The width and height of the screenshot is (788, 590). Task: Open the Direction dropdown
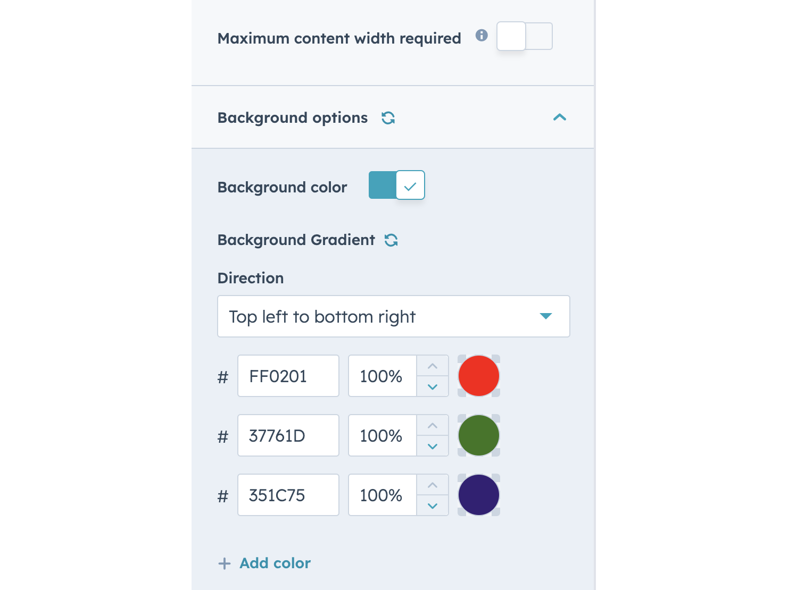coord(393,316)
